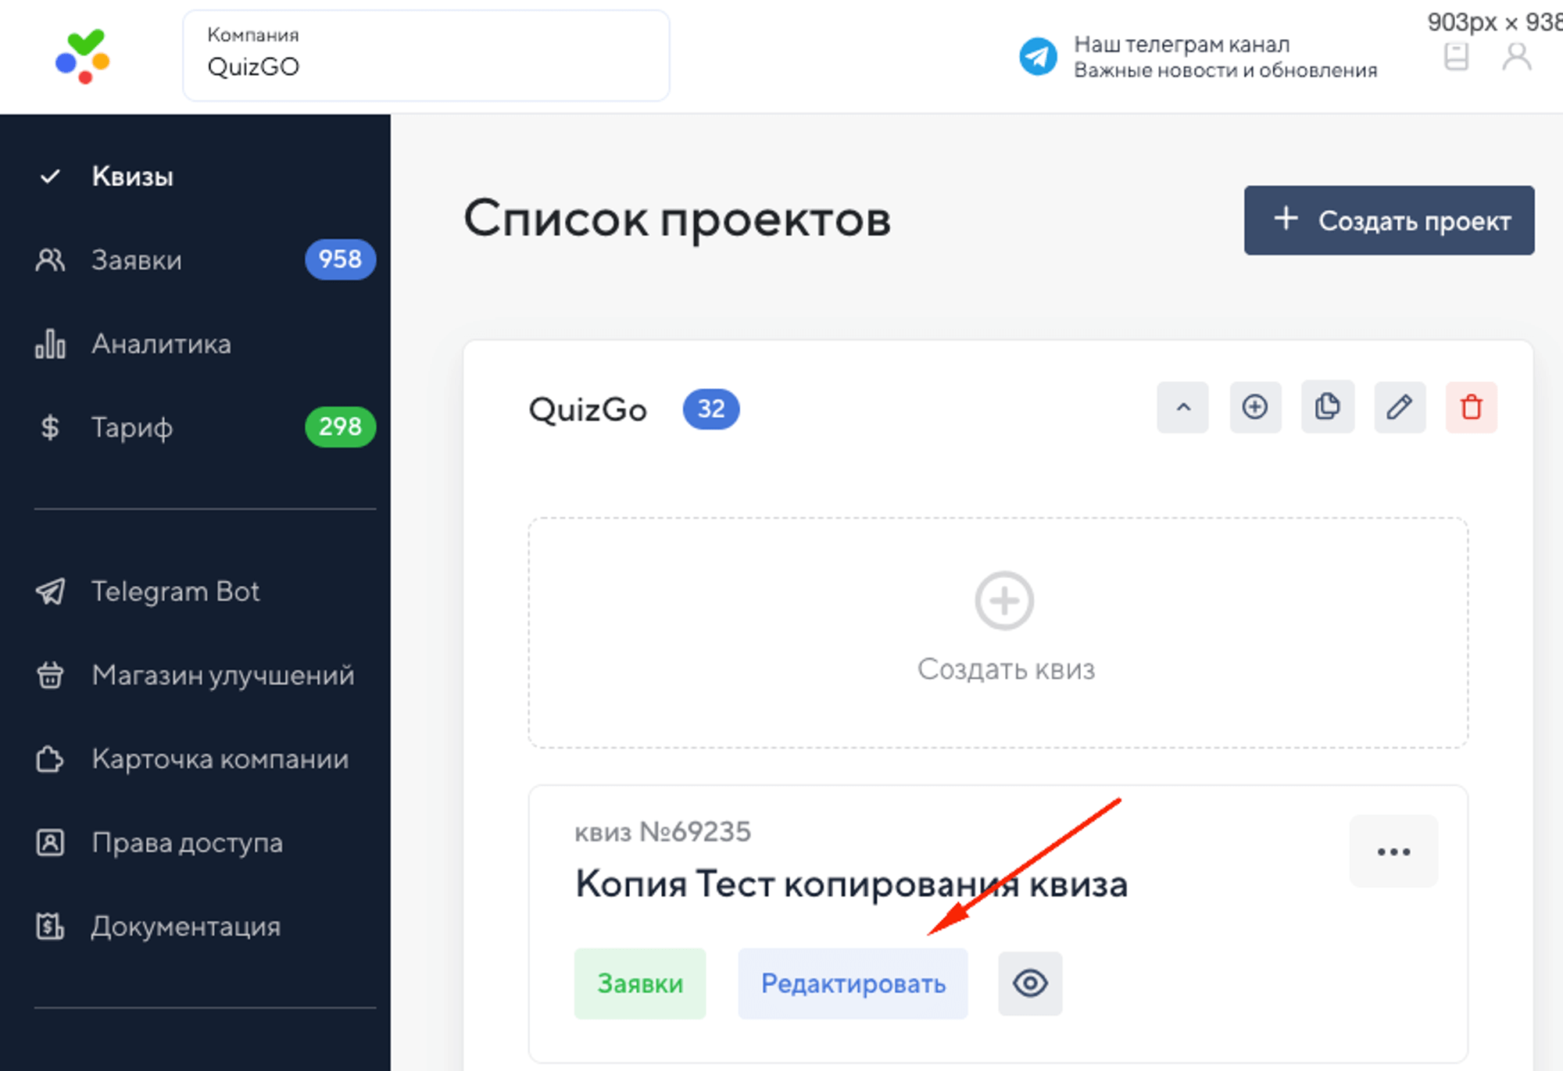Click Редактировать on the quiz card

[x=853, y=984]
